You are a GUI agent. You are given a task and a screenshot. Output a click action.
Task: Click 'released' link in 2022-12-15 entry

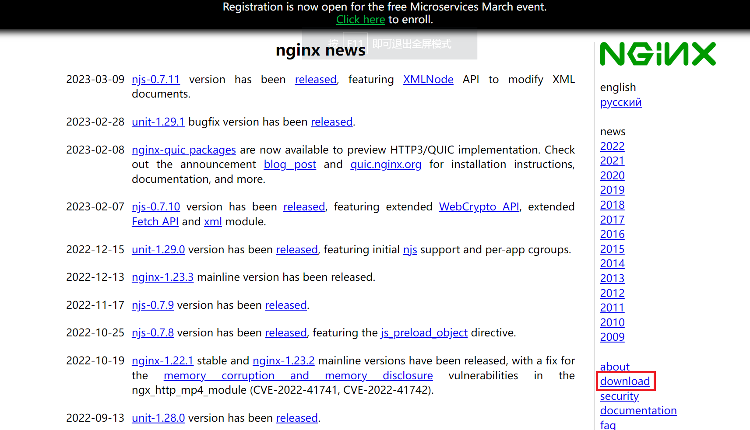[x=297, y=250]
